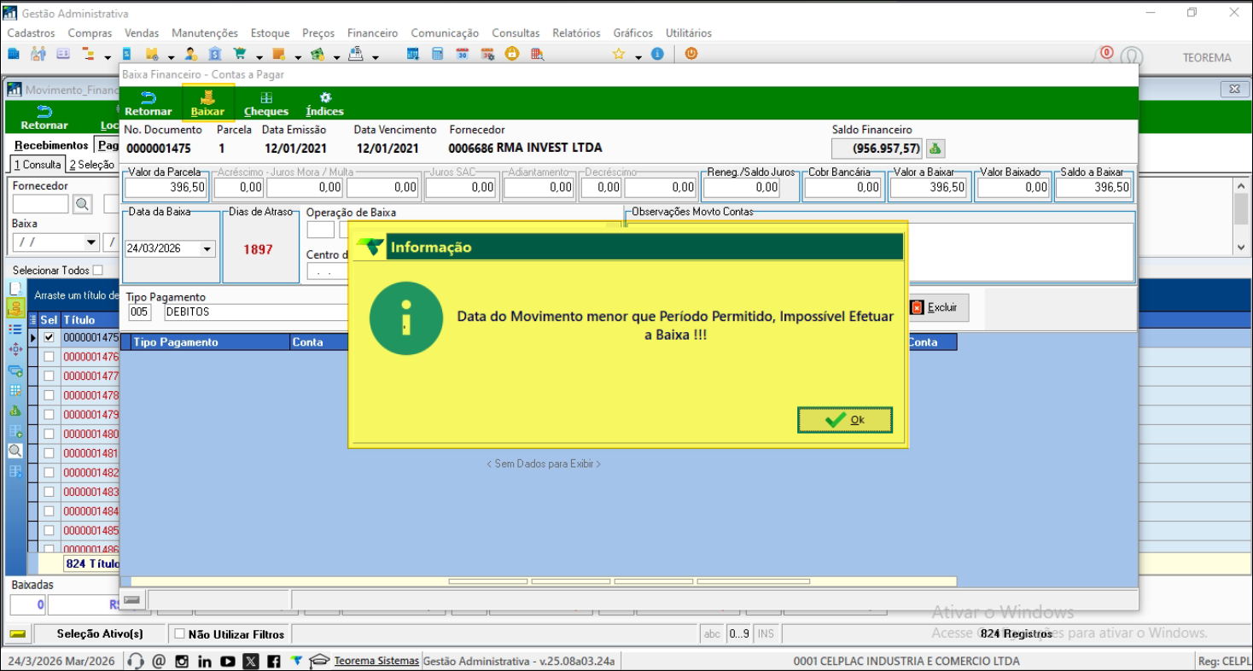Click Retornar in Baixa Financeiro window

pyautogui.click(x=148, y=103)
